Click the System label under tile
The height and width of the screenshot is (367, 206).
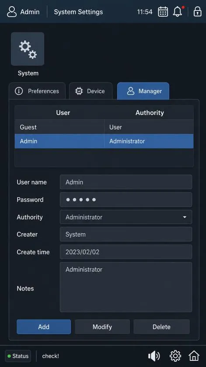28,73
